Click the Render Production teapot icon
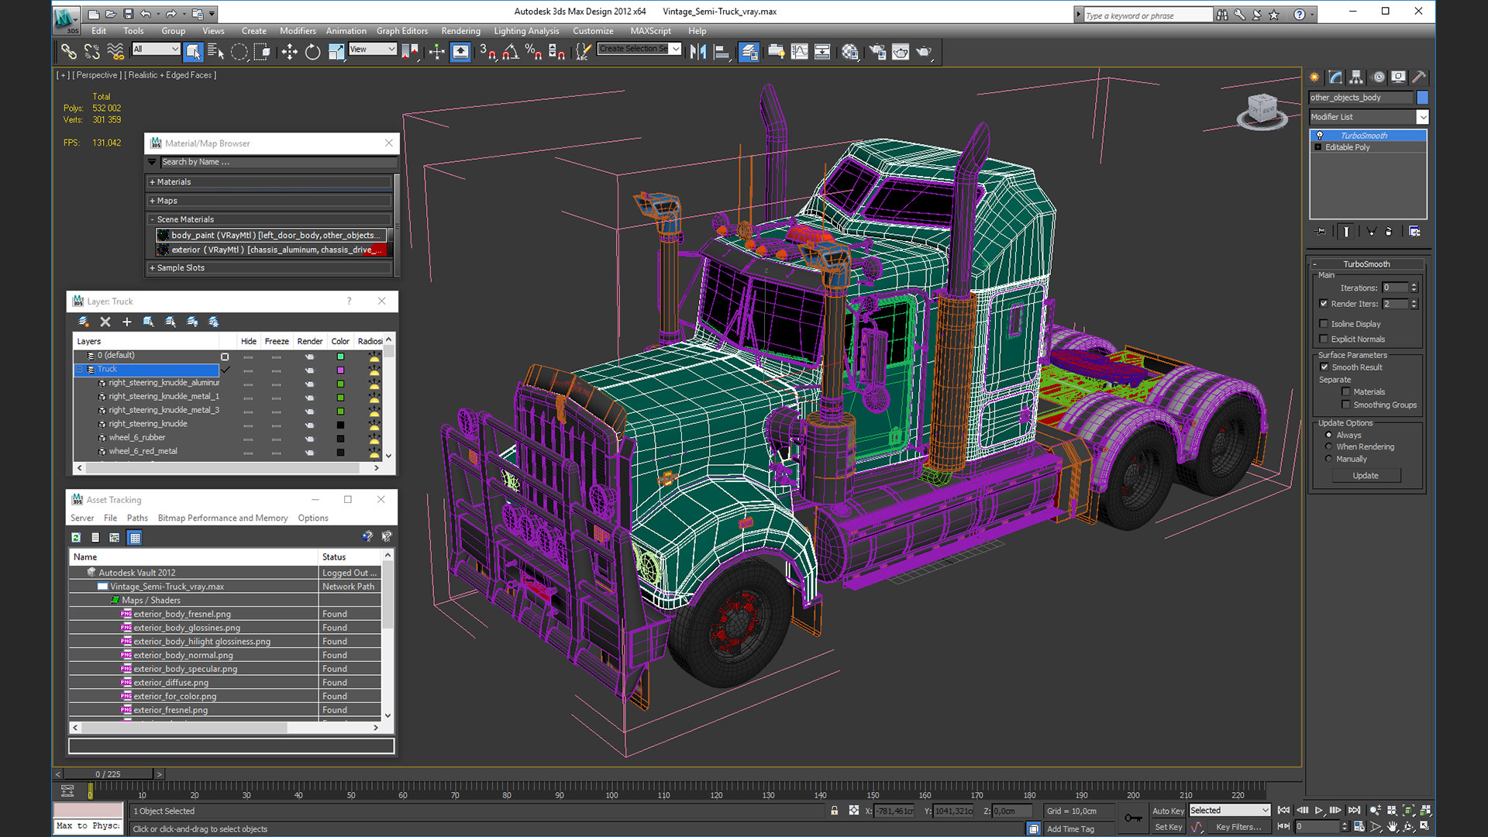This screenshot has height=837, width=1488. 924,52
